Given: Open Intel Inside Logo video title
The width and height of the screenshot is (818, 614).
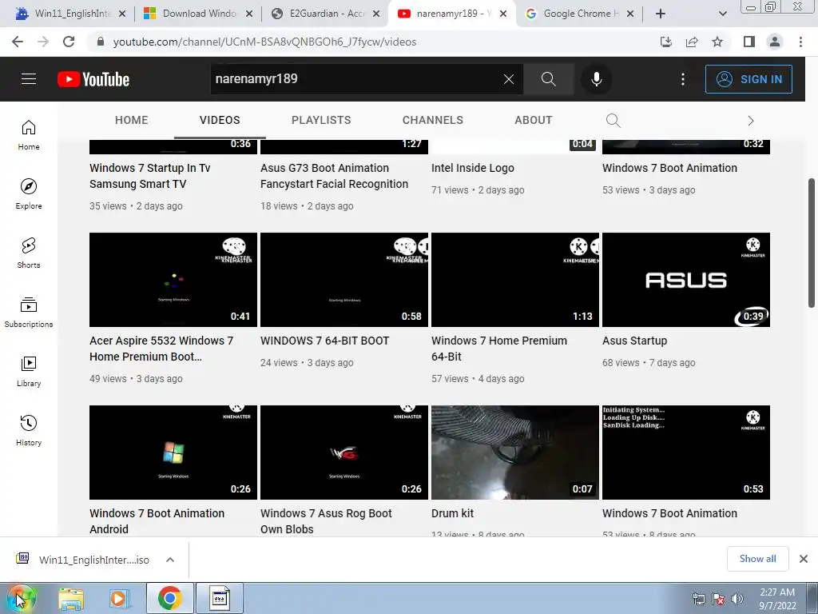Looking at the screenshot, I should (x=473, y=168).
